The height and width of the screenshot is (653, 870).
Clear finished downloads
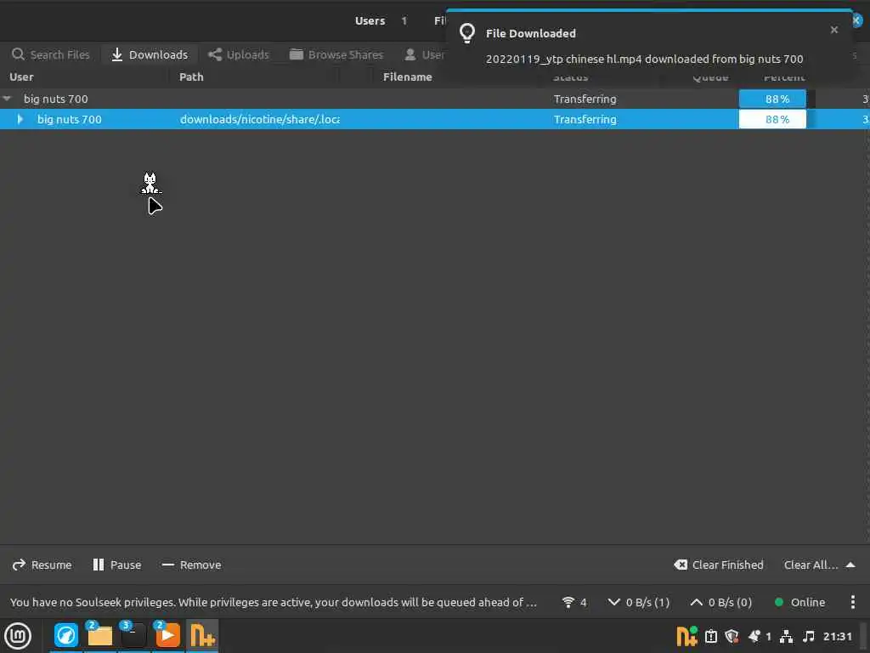719,565
